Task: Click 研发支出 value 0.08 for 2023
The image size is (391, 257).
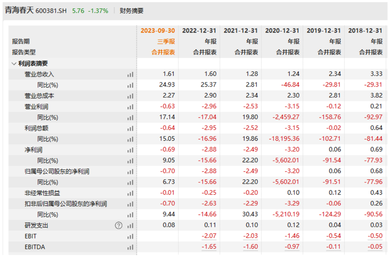Action: coord(169,225)
